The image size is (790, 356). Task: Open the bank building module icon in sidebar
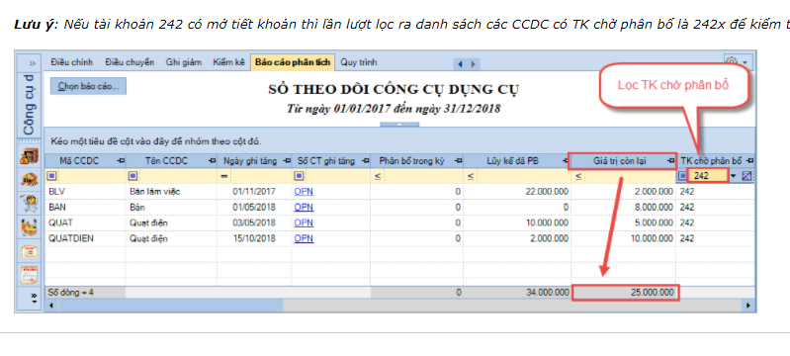31,180
